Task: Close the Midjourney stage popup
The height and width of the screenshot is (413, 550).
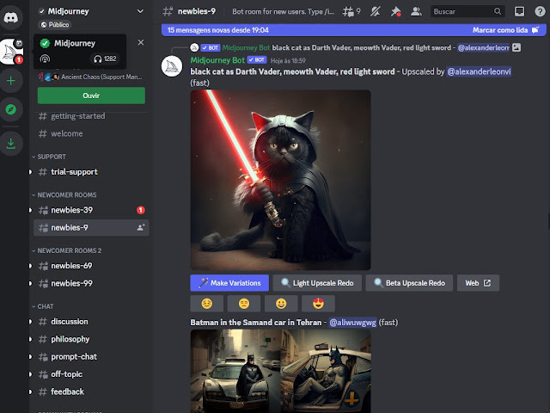Action: pyautogui.click(x=141, y=42)
